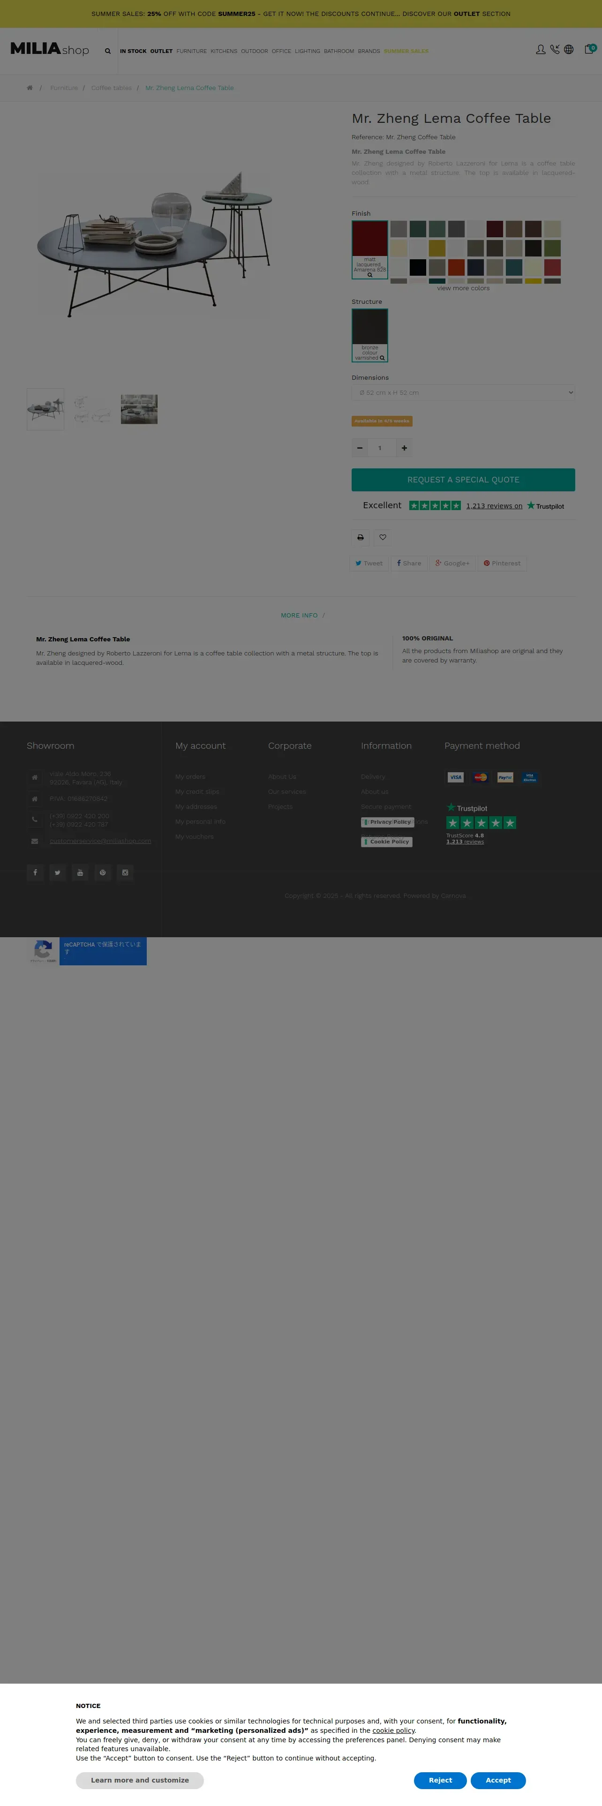Go to home via breadcrumb house icon
The height and width of the screenshot is (1806, 602).
[30, 88]
